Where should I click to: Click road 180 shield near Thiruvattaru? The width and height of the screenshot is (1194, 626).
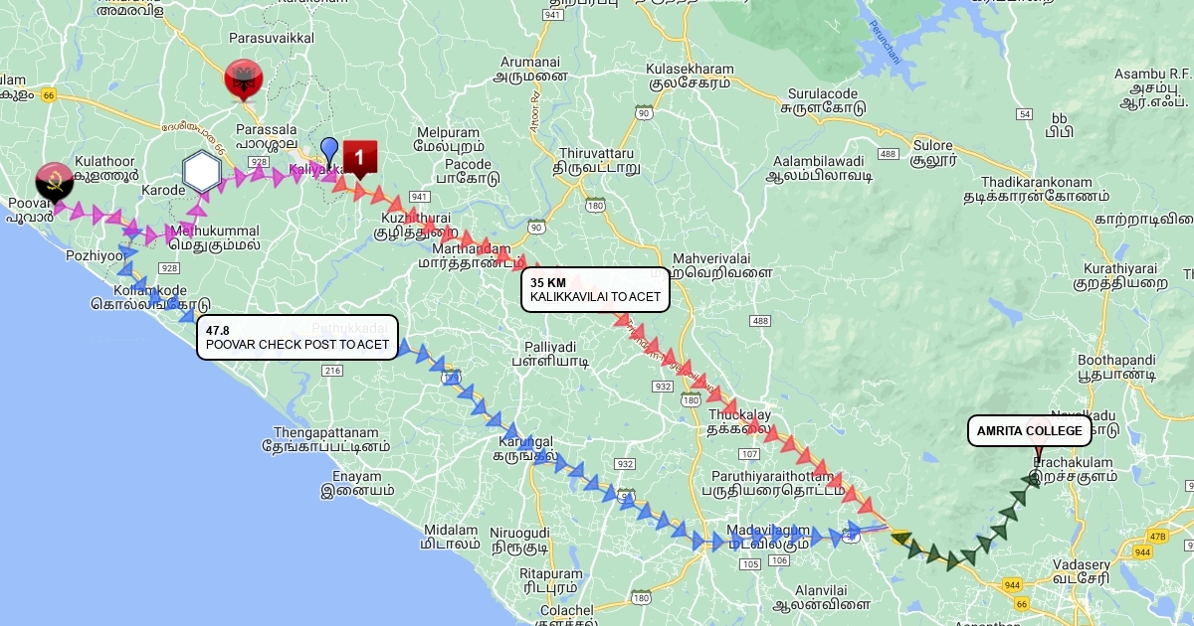[595, 205]
